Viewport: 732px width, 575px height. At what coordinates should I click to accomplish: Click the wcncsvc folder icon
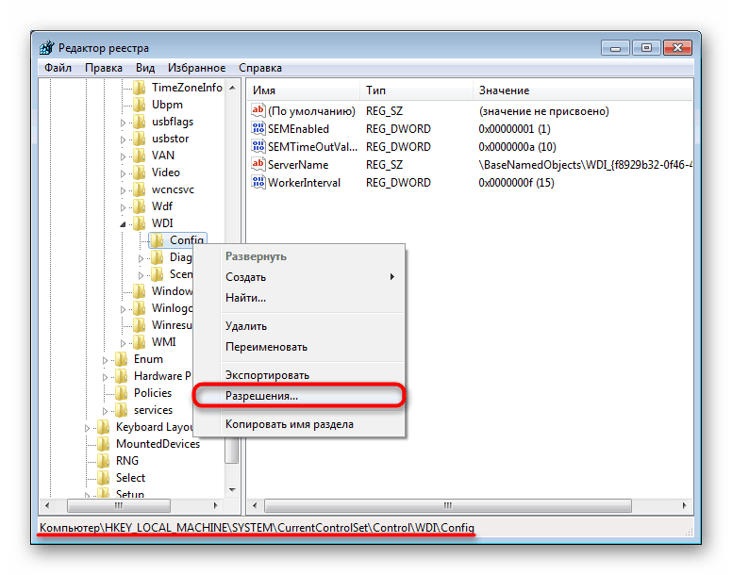pyautogui.click(x=139, y=189)
